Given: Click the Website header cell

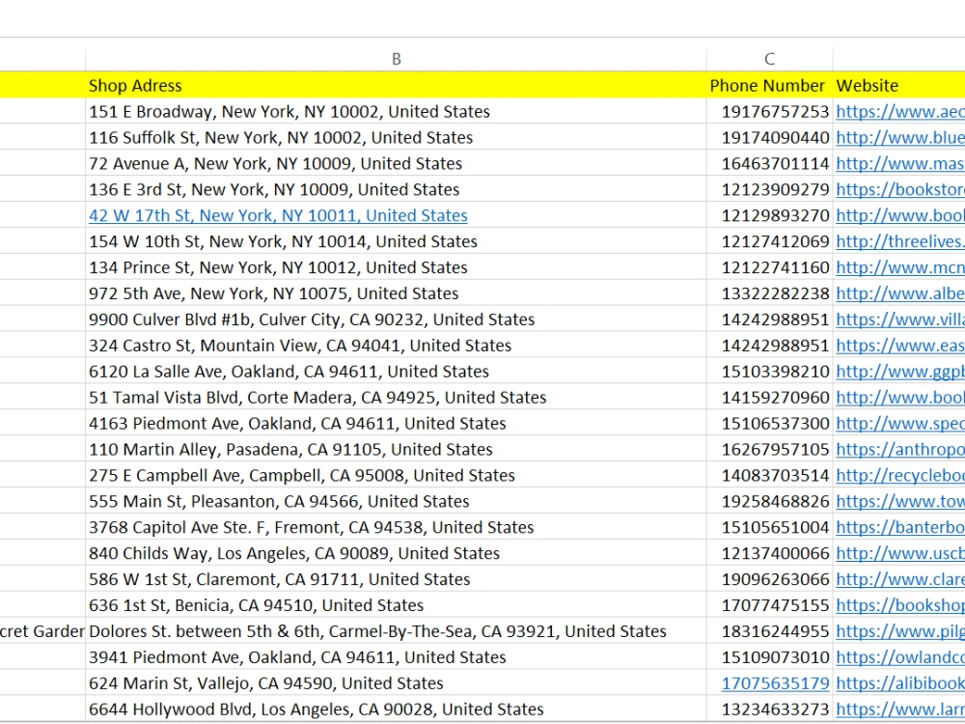Looking at the screenshot, I should (x=898, y=86).
